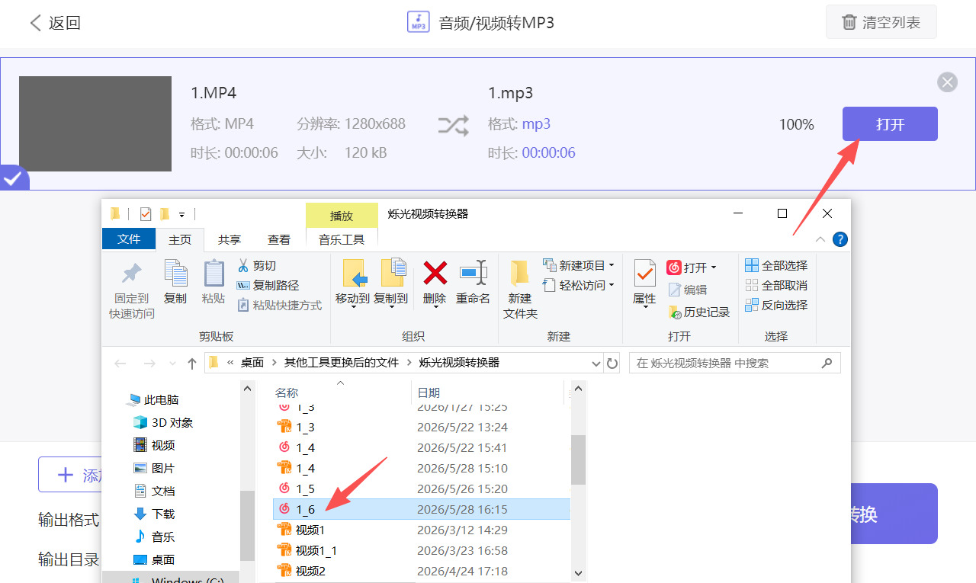Click 编辑 in the ribbon
Screen dimensions: 976x583
tap(688, 290)
